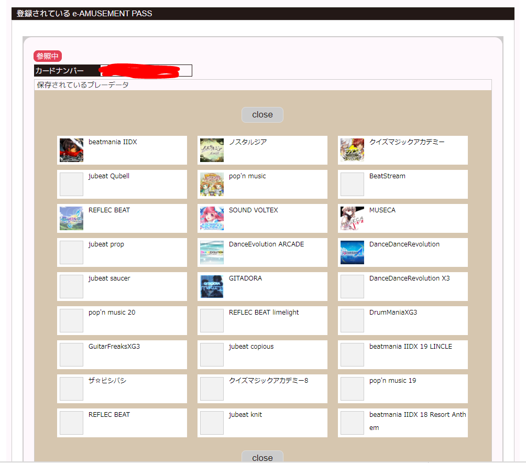Screen dimensions: 526x463
Task: Open jubeat saucer play data
Action: pos(122,286)
